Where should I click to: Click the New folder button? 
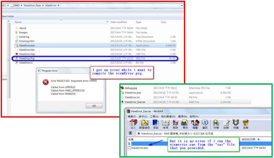pyautogui.click(x=8, y=16)
